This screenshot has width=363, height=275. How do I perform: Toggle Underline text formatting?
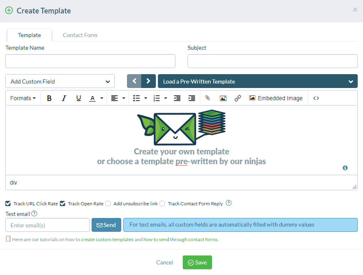click(79, 98)
